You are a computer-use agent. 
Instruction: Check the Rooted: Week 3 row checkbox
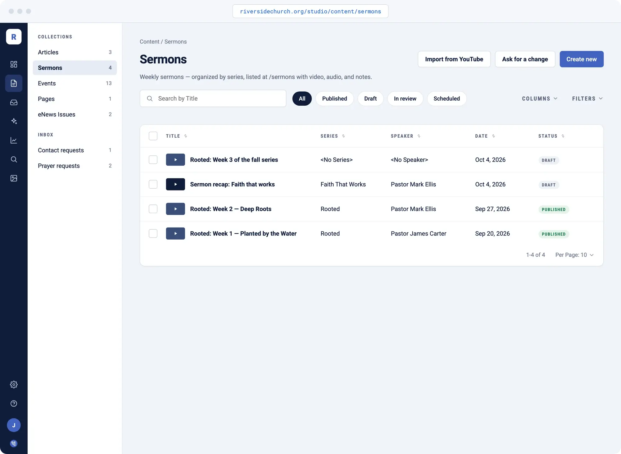tap(153, 160)
